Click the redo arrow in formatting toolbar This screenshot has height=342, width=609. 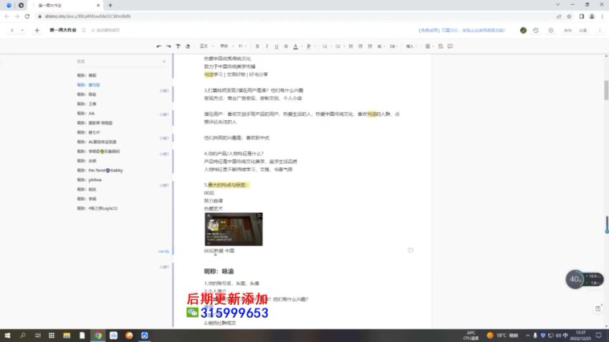click(168, 46)
